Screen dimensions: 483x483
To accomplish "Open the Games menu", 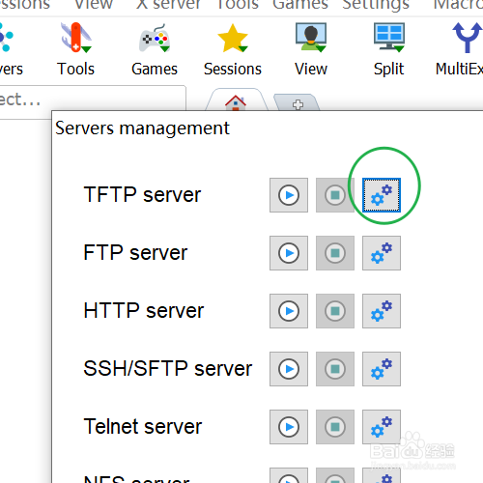I will pos(300,5).
